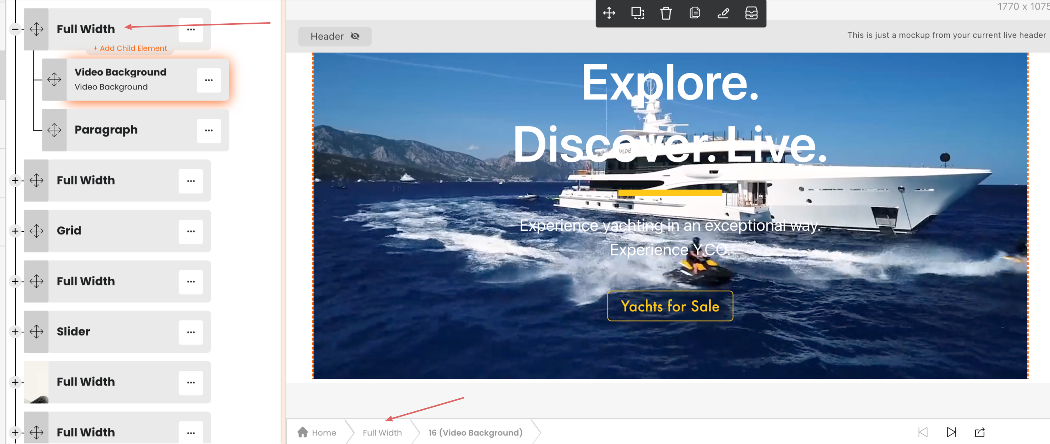Toggle Header visibility eye icon

(x=355, y=36)
